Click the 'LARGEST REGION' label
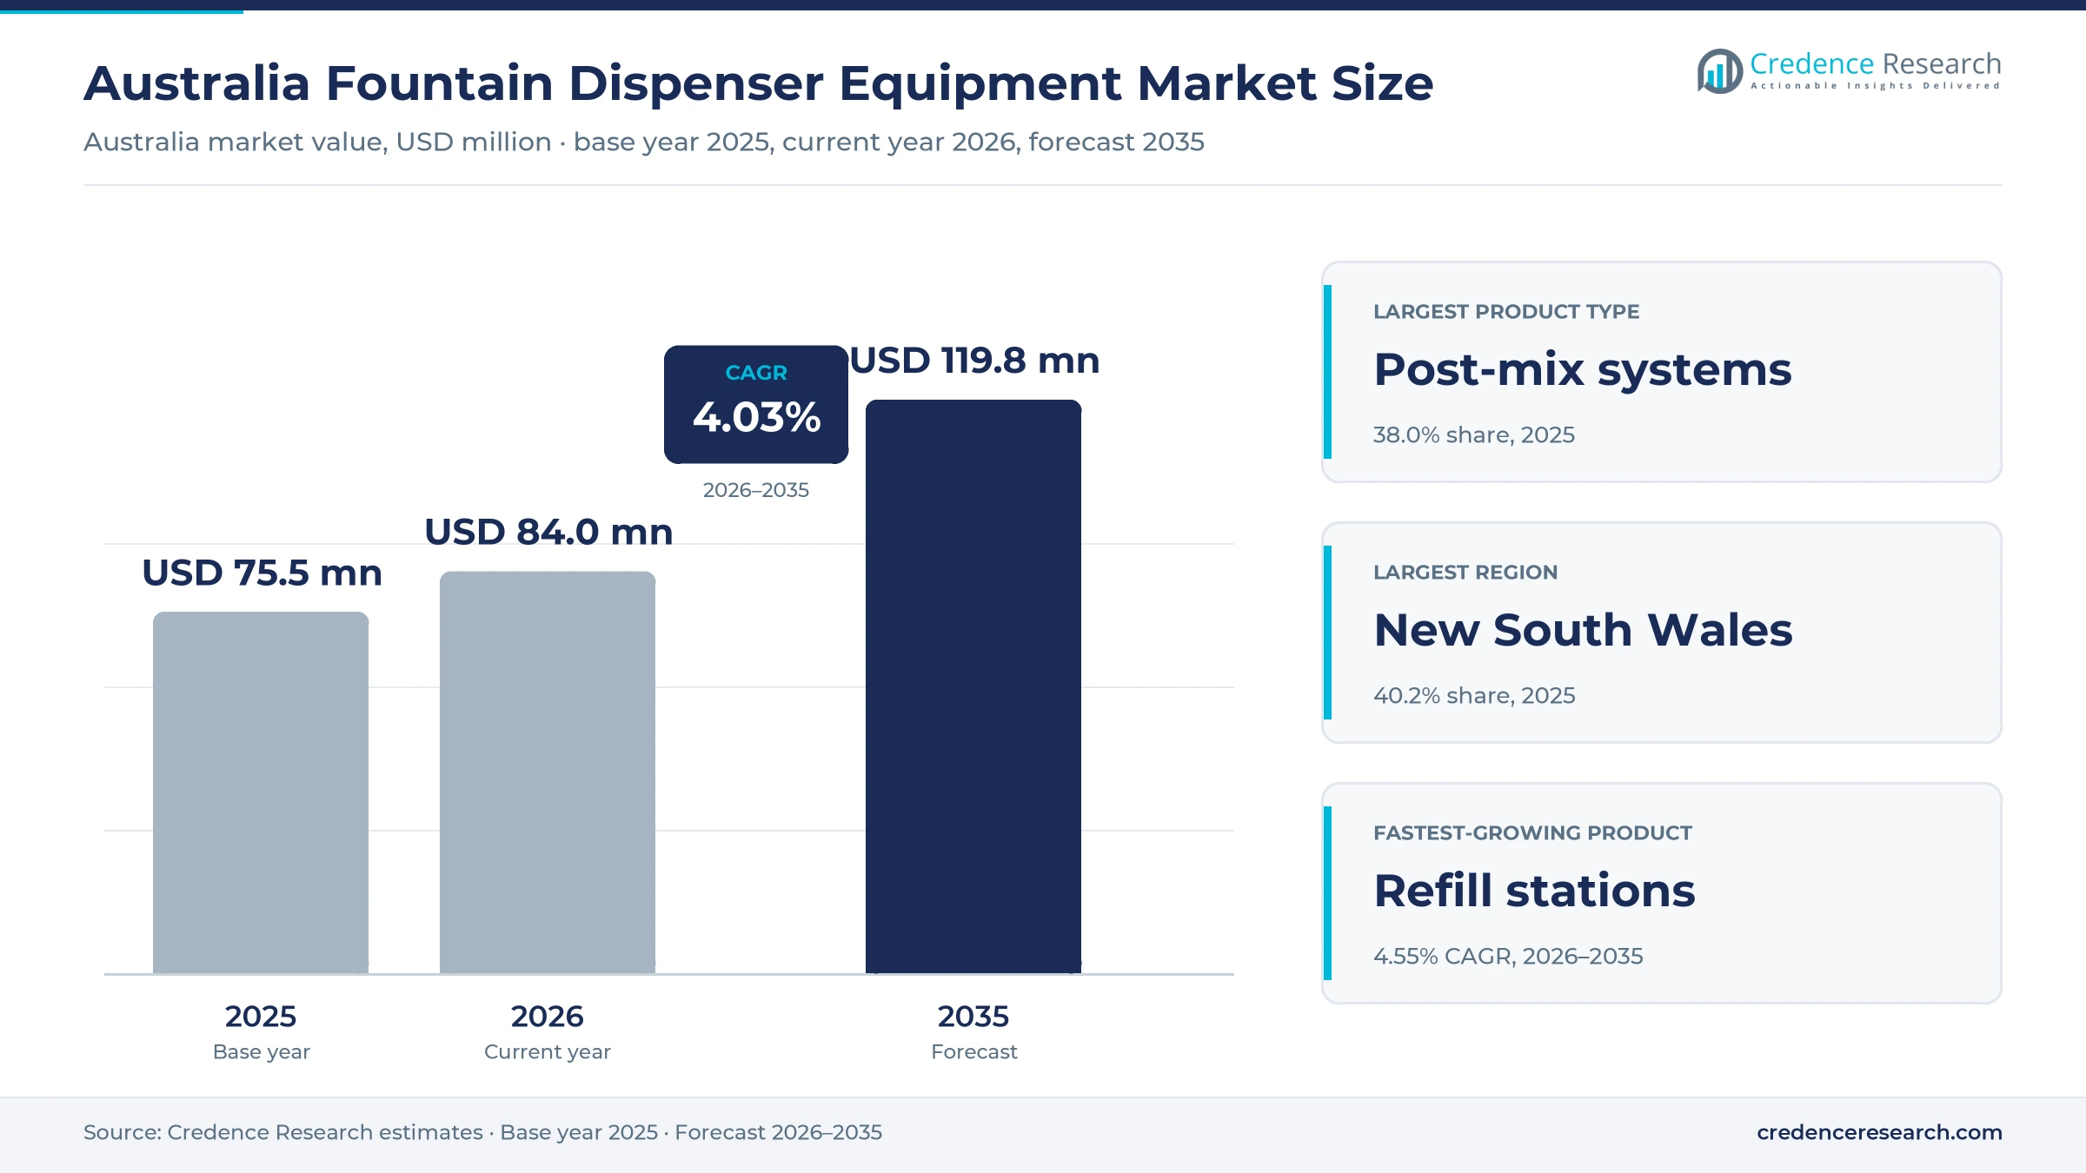The image size is (2086, 1173). click(1465, 572)
